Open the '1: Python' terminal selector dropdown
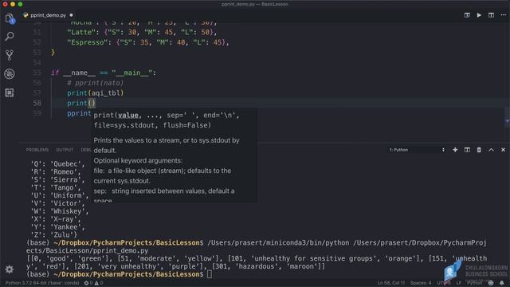This screenshot has width=510, height=287. [417, 150]
